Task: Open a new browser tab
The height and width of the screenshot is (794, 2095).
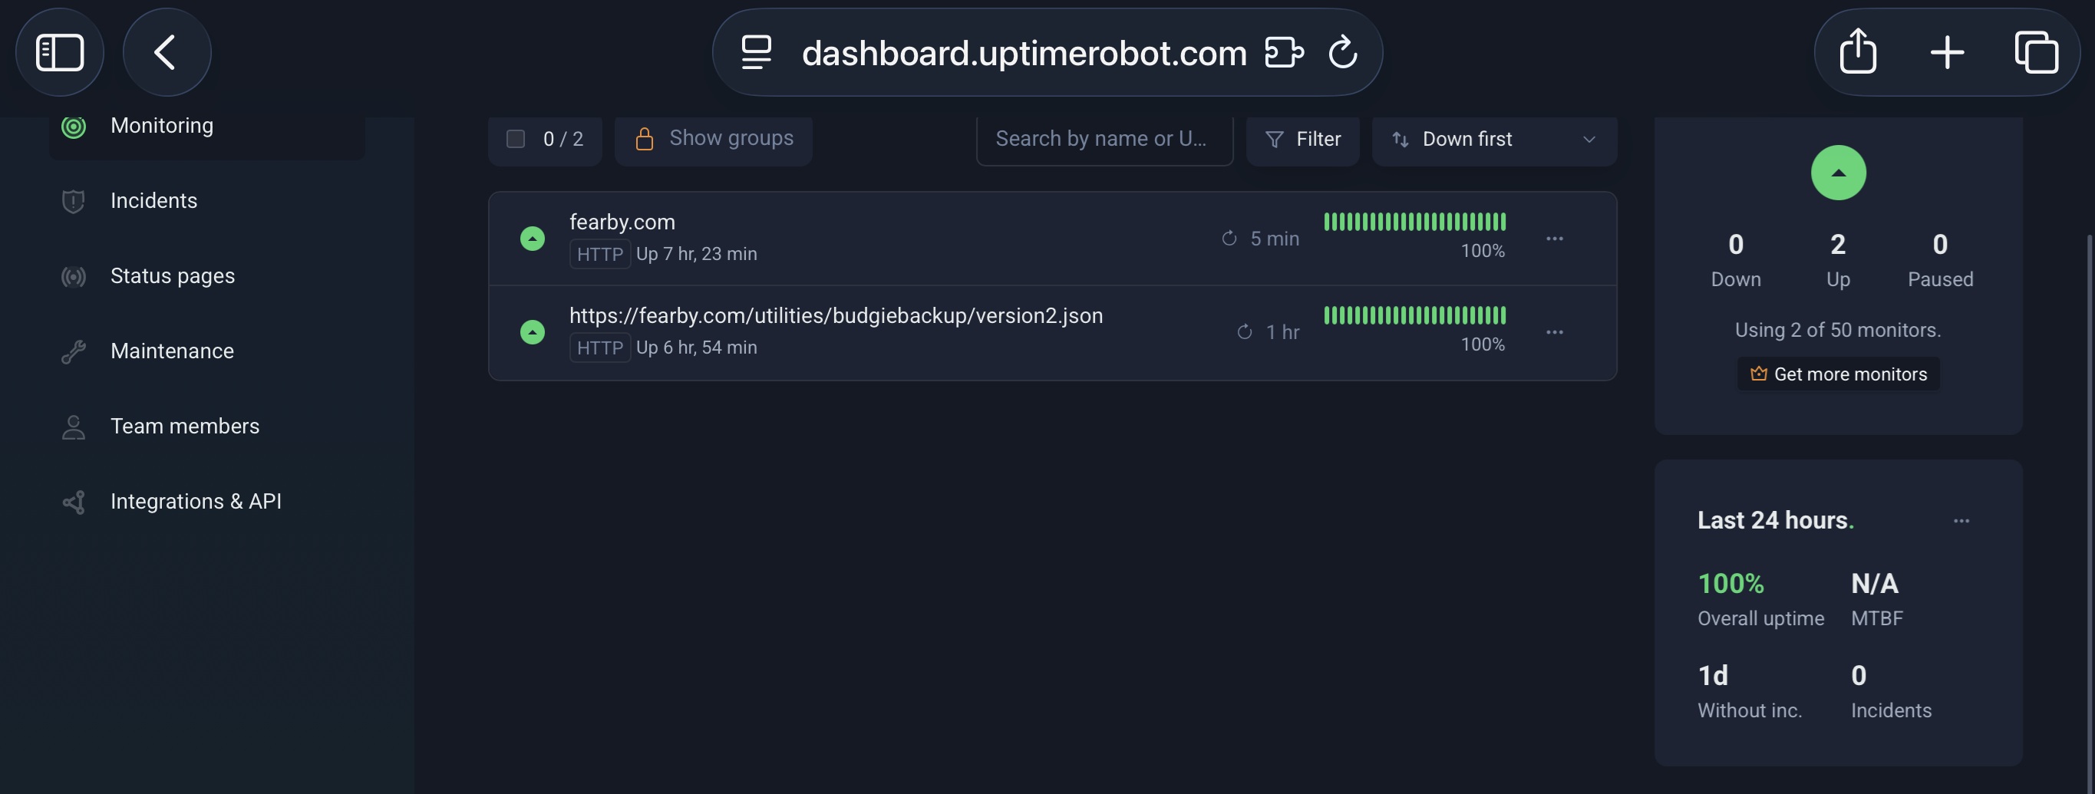Action: click(x=1947, y=53)
